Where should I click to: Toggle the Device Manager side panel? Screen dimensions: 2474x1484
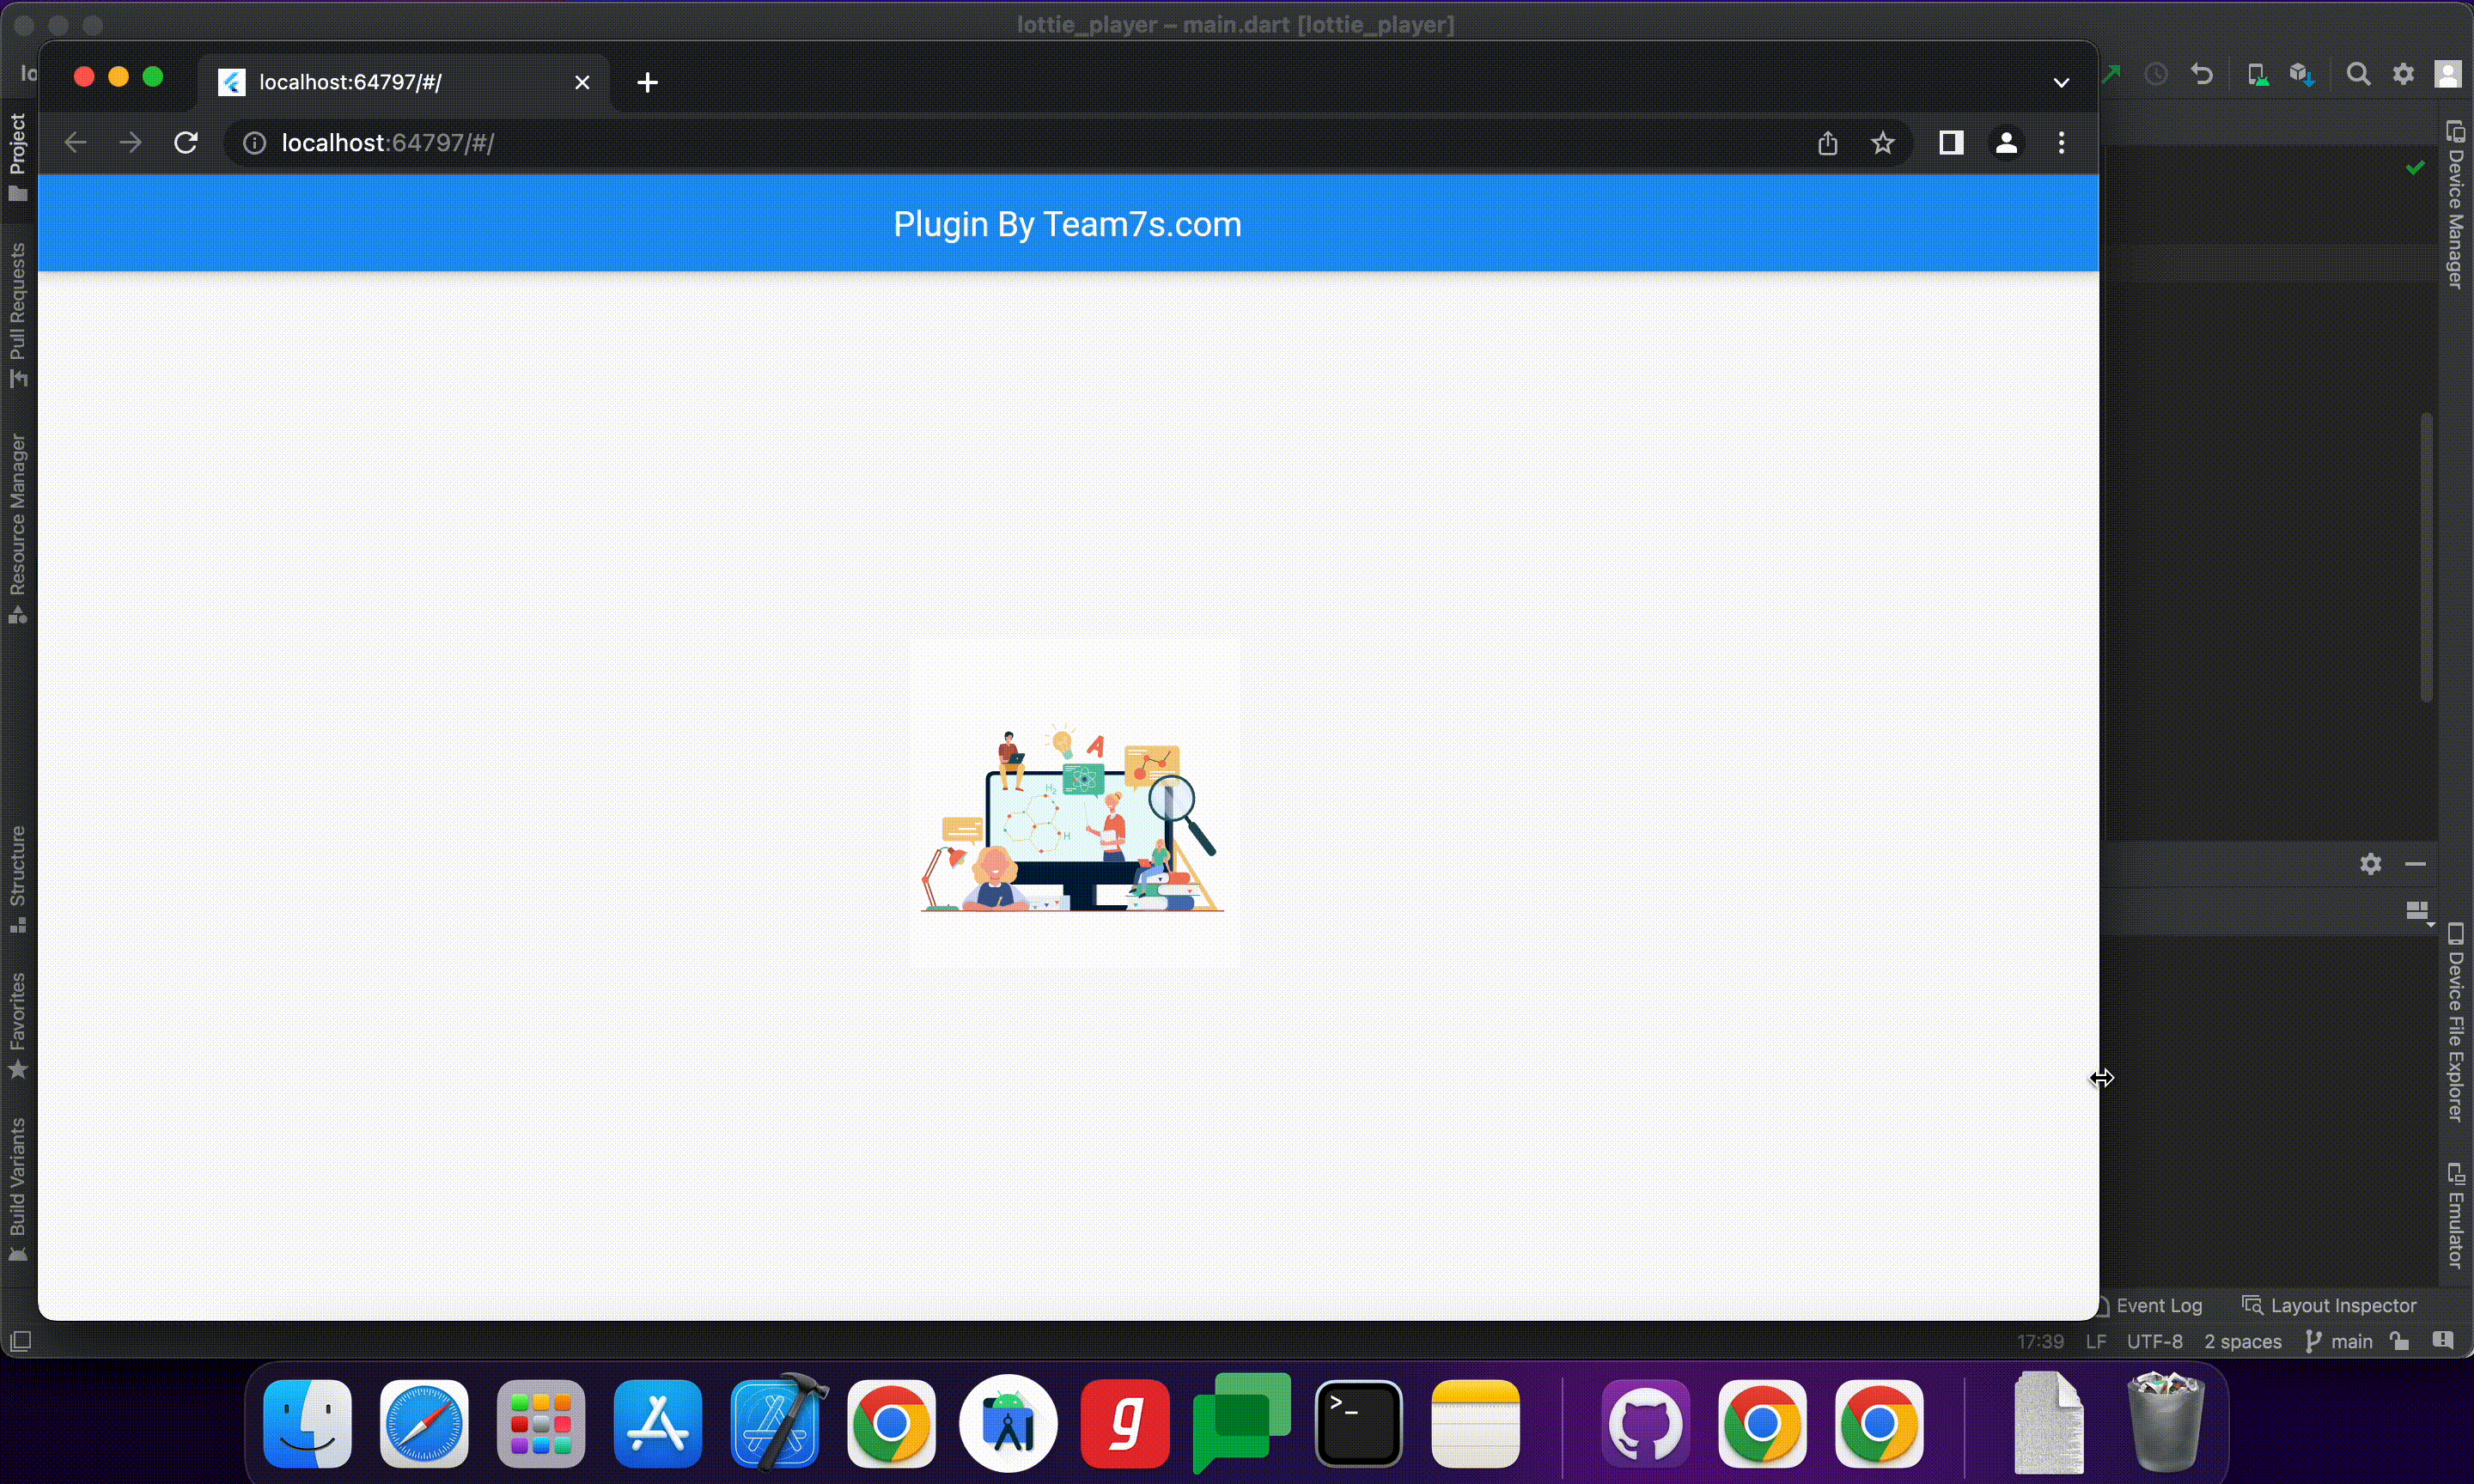(2455, 205)
